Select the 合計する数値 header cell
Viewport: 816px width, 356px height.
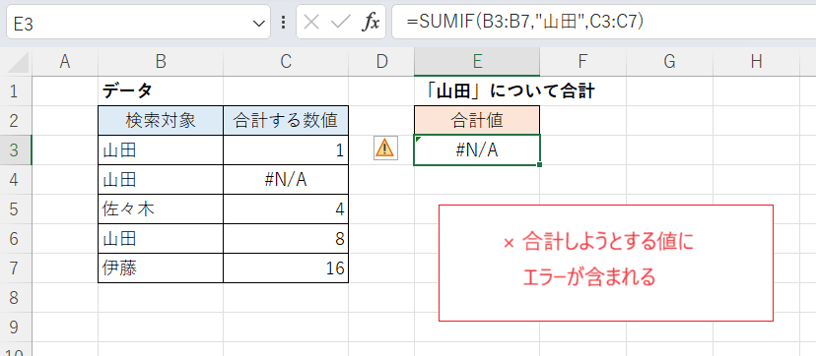(286, 120)
